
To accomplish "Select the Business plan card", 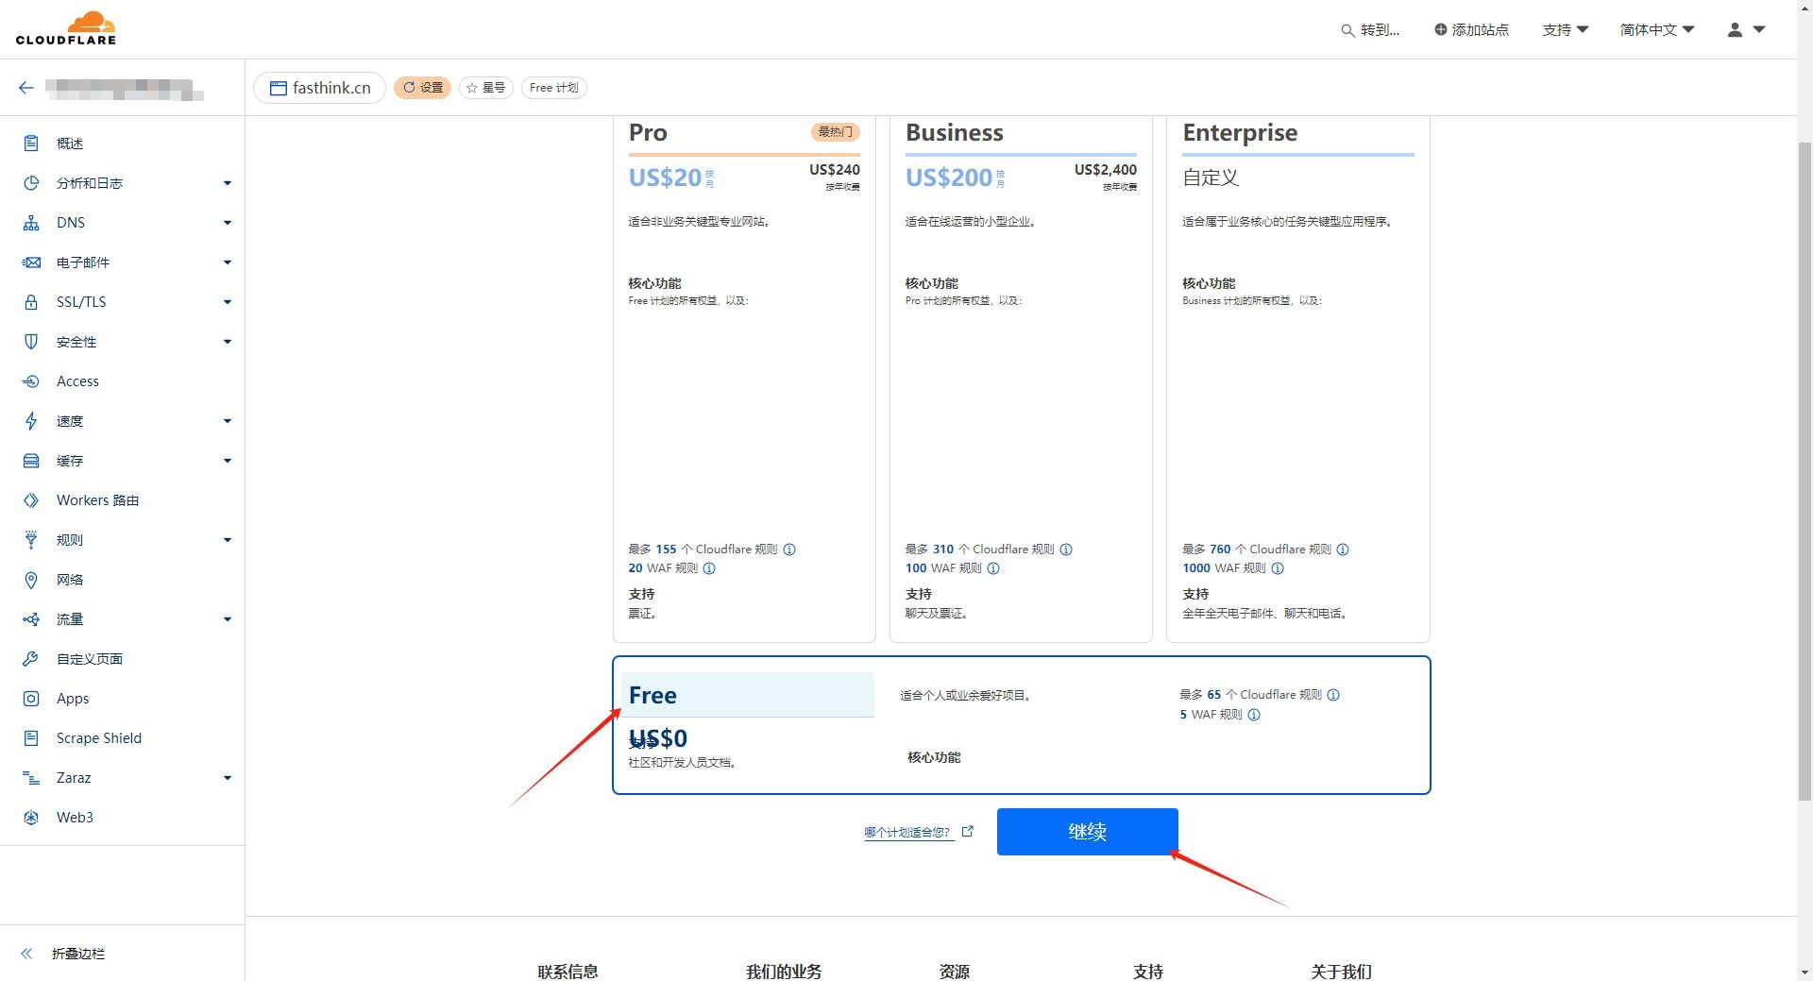I will [x=1021, y=379].
